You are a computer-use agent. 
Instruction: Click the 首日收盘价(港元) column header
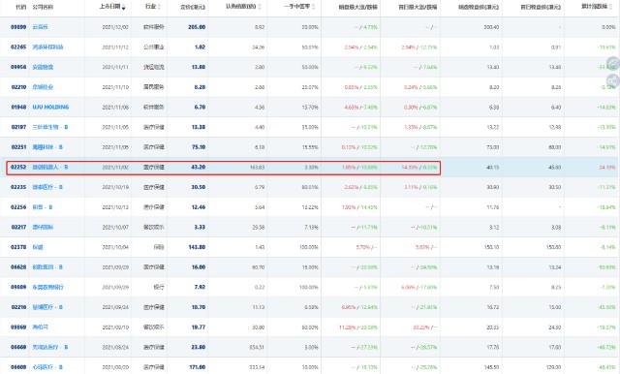point(541,7)
